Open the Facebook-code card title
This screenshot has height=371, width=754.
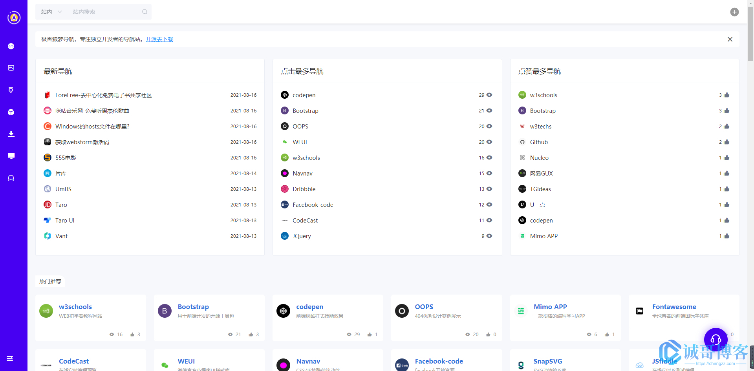click(x=439, y=361)
